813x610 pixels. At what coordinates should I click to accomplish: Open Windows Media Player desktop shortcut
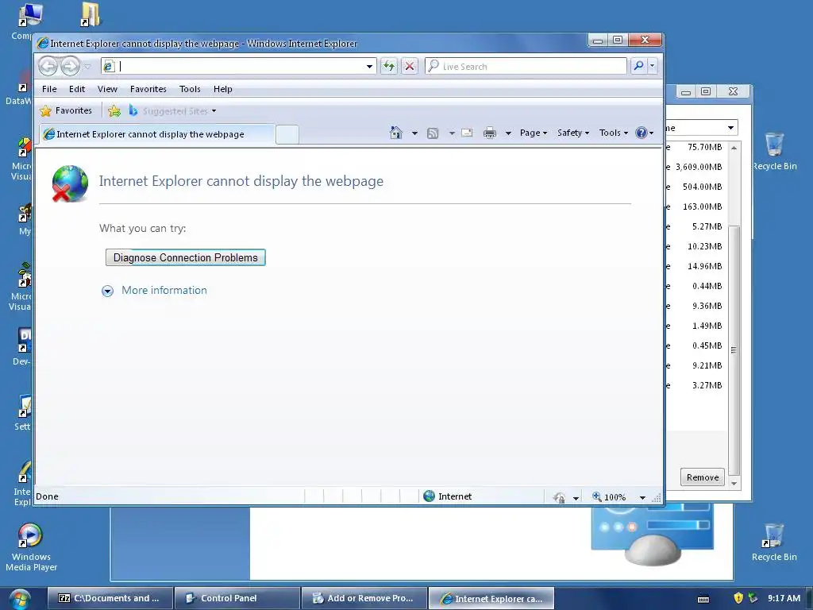coord(31,547)
